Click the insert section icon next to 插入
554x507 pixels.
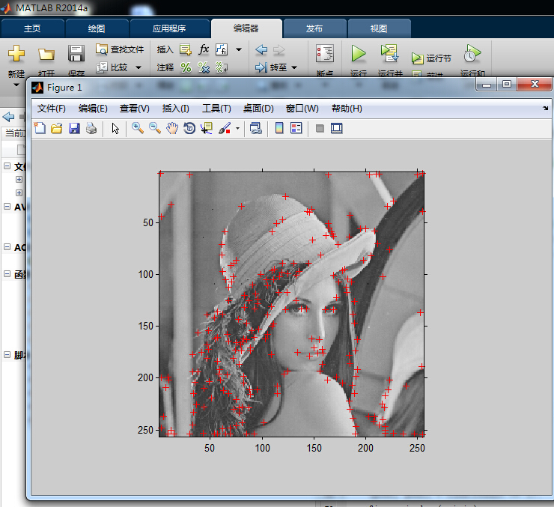[186, 49]
